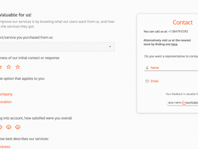
Task: Click the envelope icon beside Email
Action: click(x=147, y=81)
